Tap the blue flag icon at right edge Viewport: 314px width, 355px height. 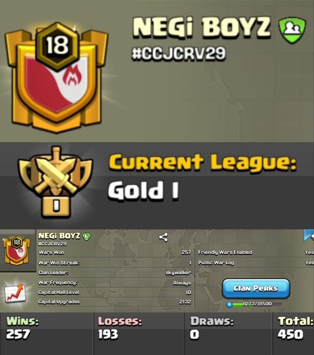pyautogui.click(x=309, y=236)
